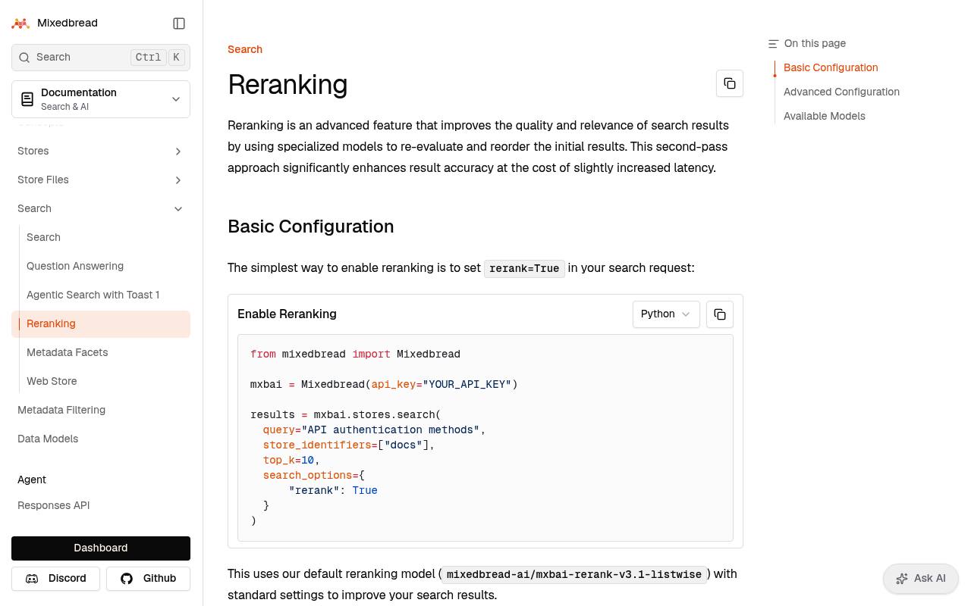Image resolution: width=971 pixels, height=606 pixels.
Task: Collapse the Search section chevron
Action: click(x=178, y=209)
